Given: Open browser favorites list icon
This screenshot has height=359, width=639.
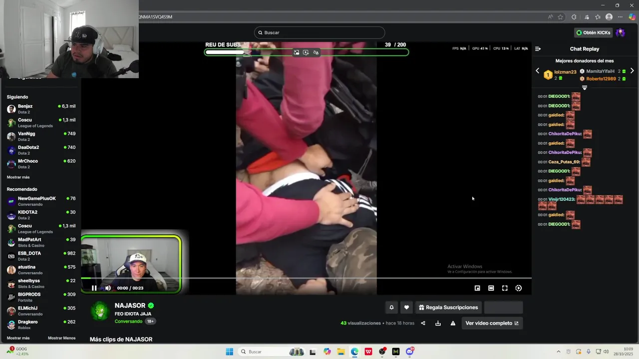Looking at the screenshot, I should [x=598, y=17].
